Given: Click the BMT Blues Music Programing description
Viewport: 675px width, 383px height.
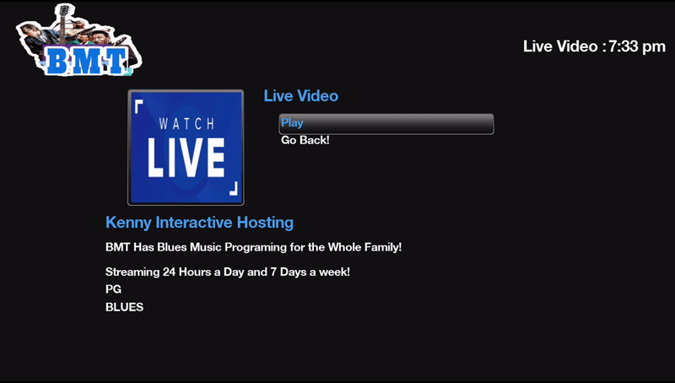Looking at the screenshot, I should pyautogui.click(x=253, y=248).
